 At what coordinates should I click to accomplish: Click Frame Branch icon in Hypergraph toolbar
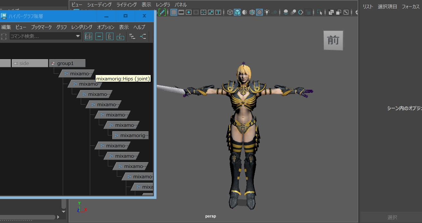pos(120,36)
